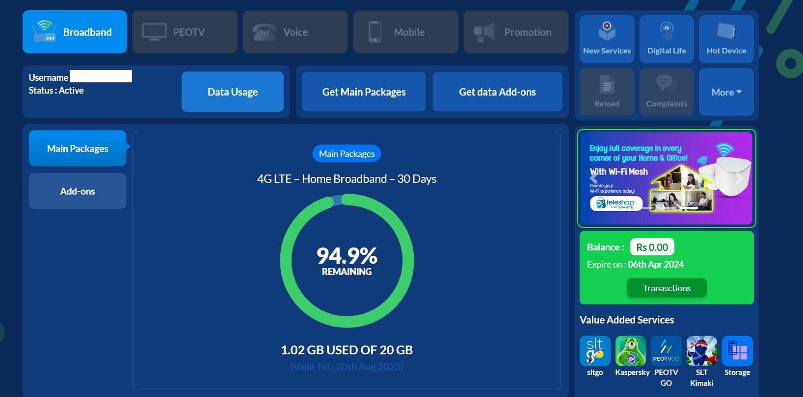This screenshot has width=803, height=397.
Task: Open the Complaints tile
Action: [x=667, y=92]
